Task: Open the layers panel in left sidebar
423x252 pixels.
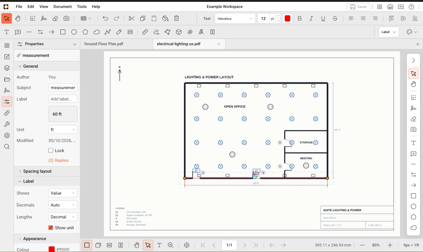Action: tap(7, 68)
